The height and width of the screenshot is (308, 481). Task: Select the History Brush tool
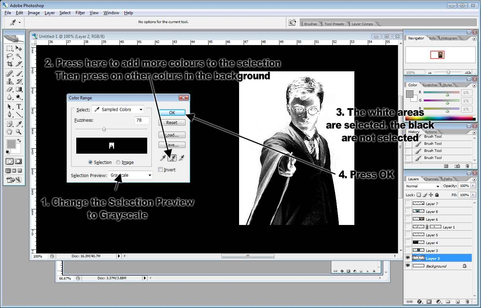pyautogui.click(x=19, y=82)
